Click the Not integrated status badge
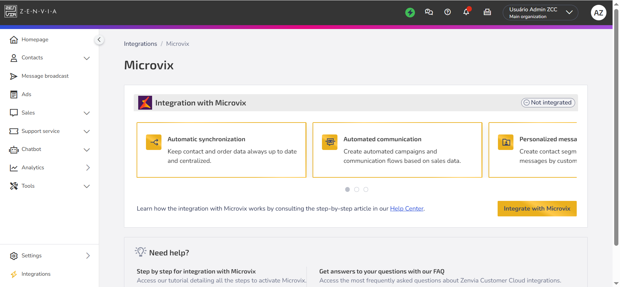The height and width of the screenshot is (287, 620). 548,103
